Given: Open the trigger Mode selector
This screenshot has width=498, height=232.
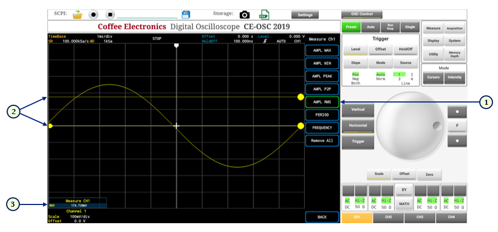Looking at the screenshot, I should click(x=381, y=63).
